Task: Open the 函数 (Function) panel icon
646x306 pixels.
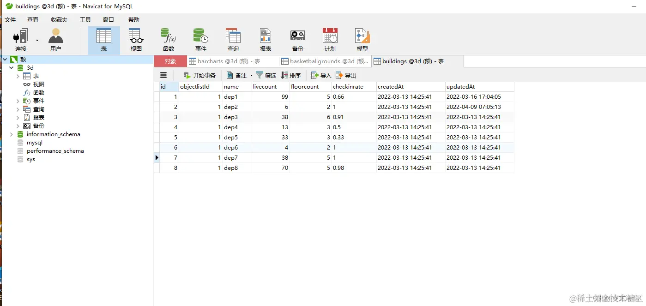Action: click(x=168, y=40)
